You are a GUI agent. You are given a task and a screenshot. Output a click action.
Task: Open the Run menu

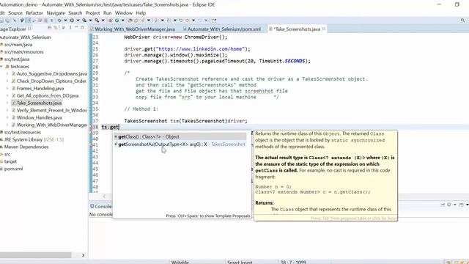pos(108,13)
